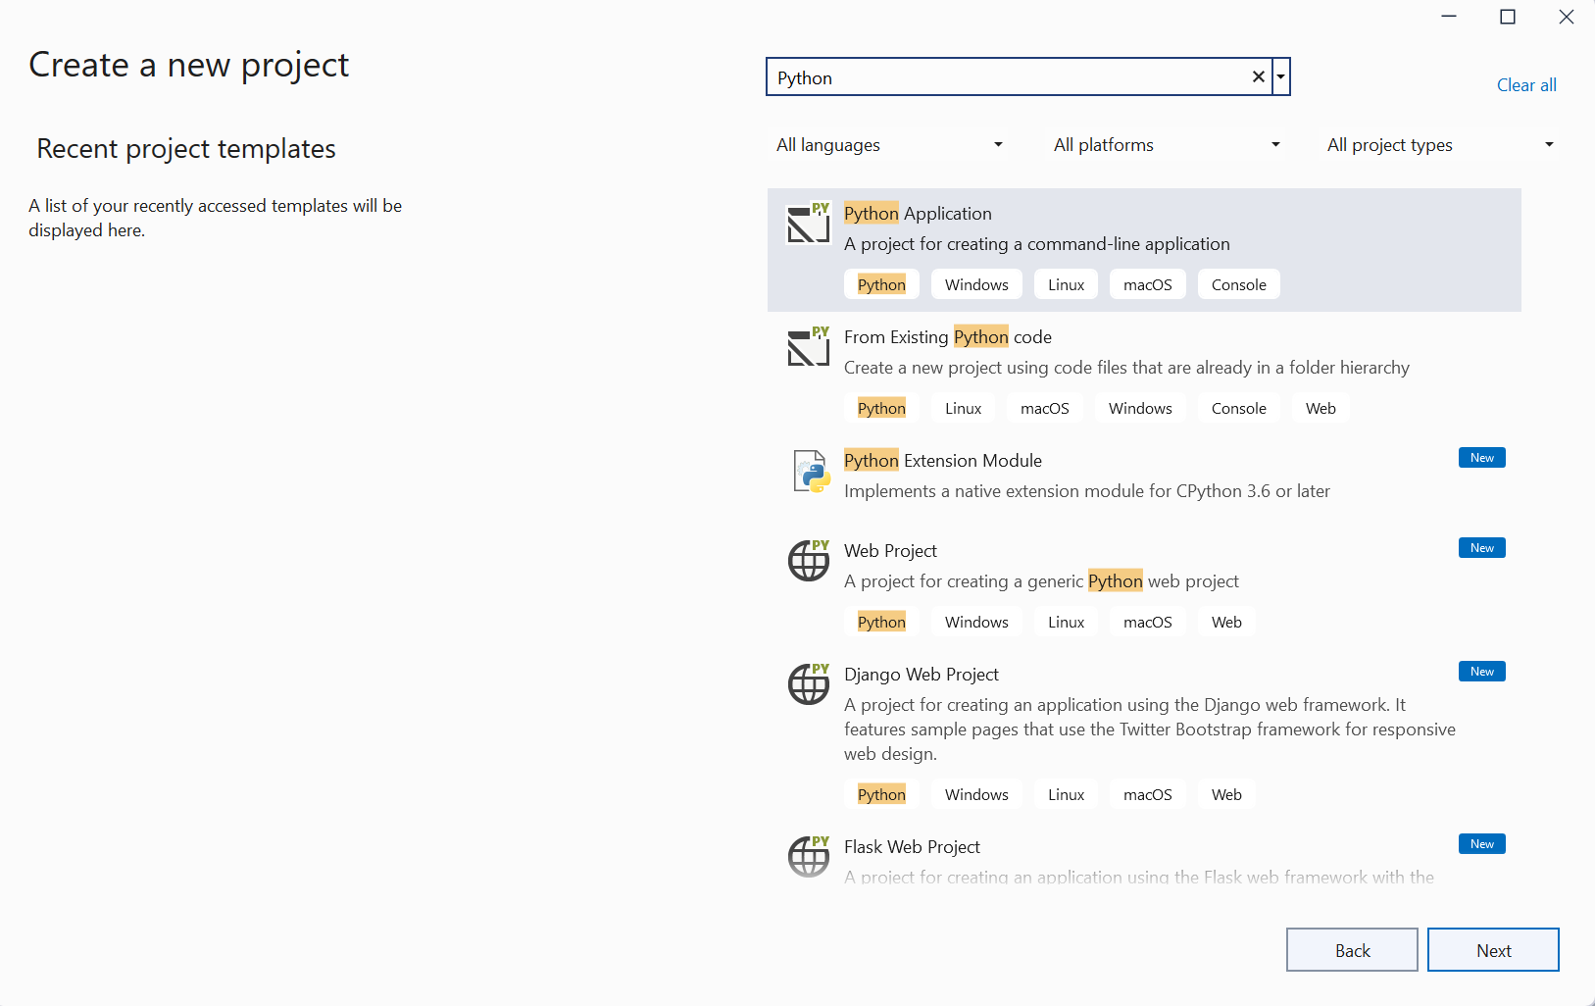Click the New badge on Python Extension Module

tap(1481, 457)
